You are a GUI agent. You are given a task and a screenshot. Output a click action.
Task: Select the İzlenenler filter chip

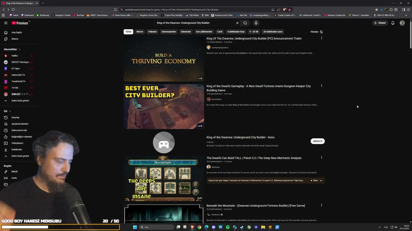[x=186, y=32]
